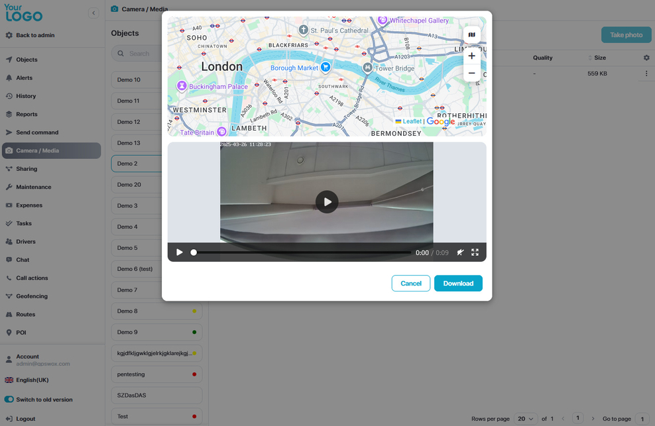Select Demo 6 (test) object
Screen dimensions: 655x426
135,269
